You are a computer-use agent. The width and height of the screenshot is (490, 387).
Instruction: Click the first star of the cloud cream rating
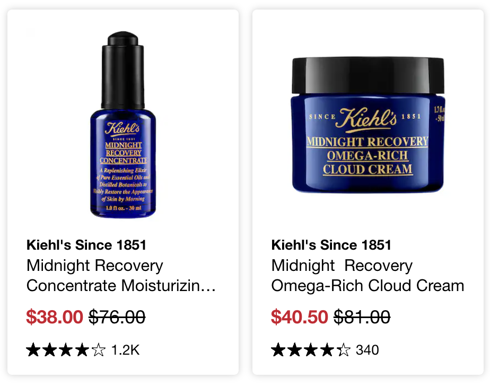point(278,349)
